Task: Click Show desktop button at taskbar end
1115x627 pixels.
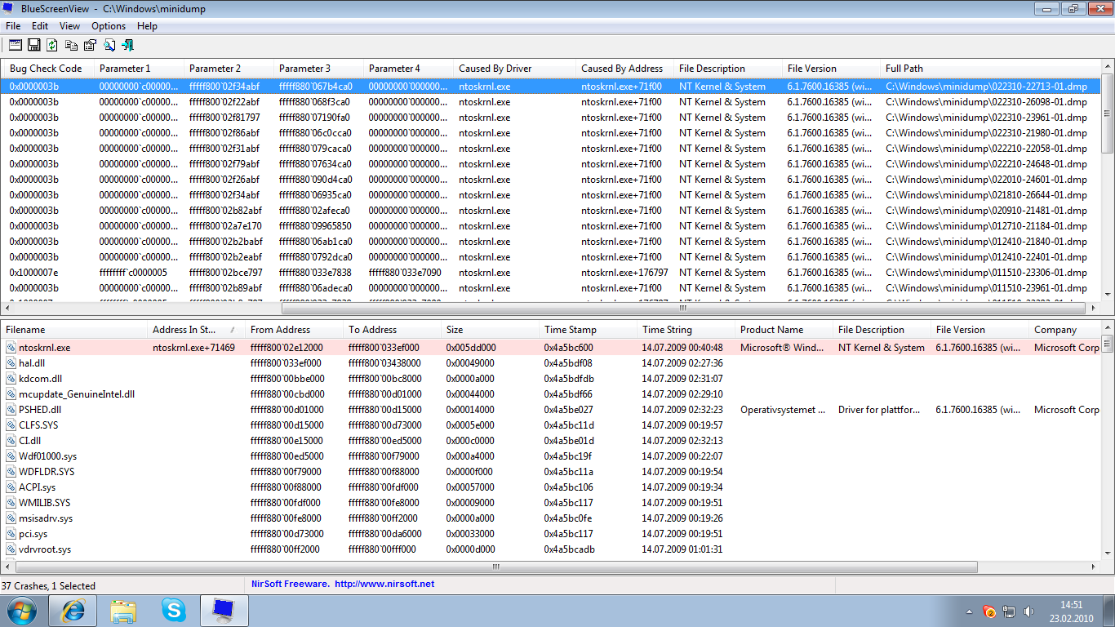Action: click(x=1108, y=611)
